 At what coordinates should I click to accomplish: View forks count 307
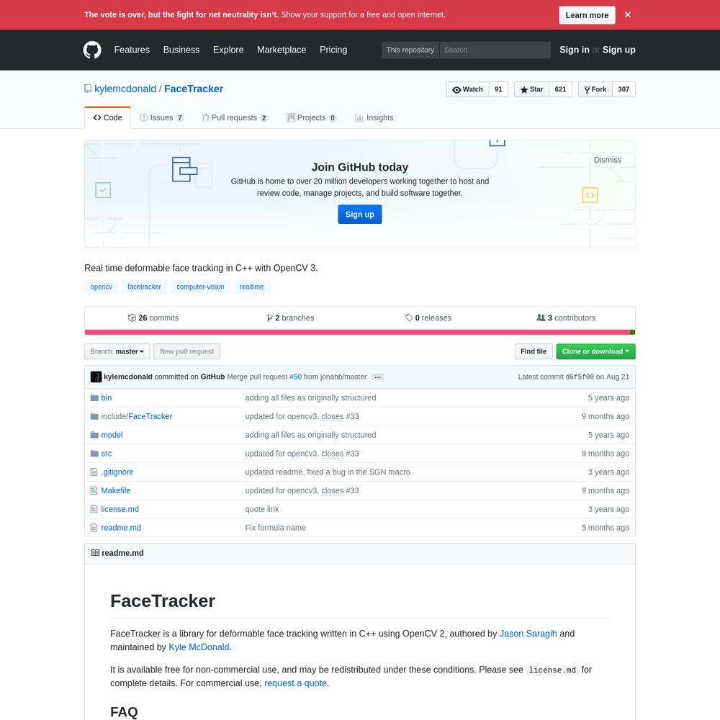point(624,89)
